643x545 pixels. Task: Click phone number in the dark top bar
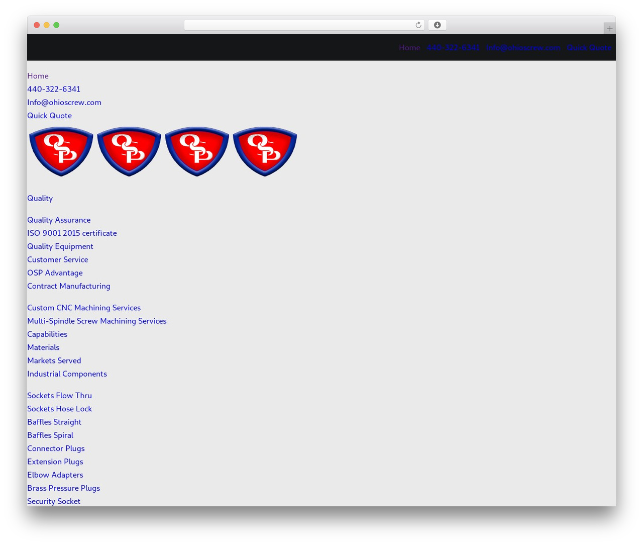click(x=453, y=48)
